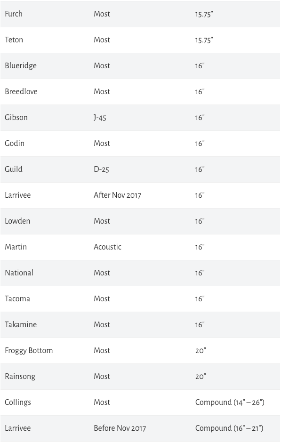Viewport: 281px width, 443px height.
Task: Select the Collings brand cell
Action: pyautogui.click(x=18, y=403)
